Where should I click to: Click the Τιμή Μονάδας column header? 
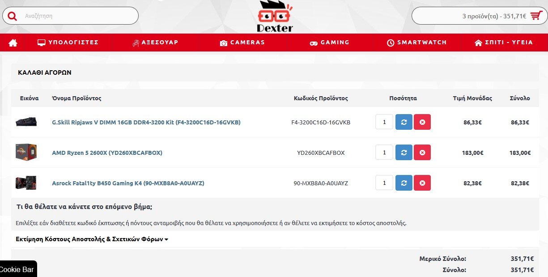click(472, 98)
